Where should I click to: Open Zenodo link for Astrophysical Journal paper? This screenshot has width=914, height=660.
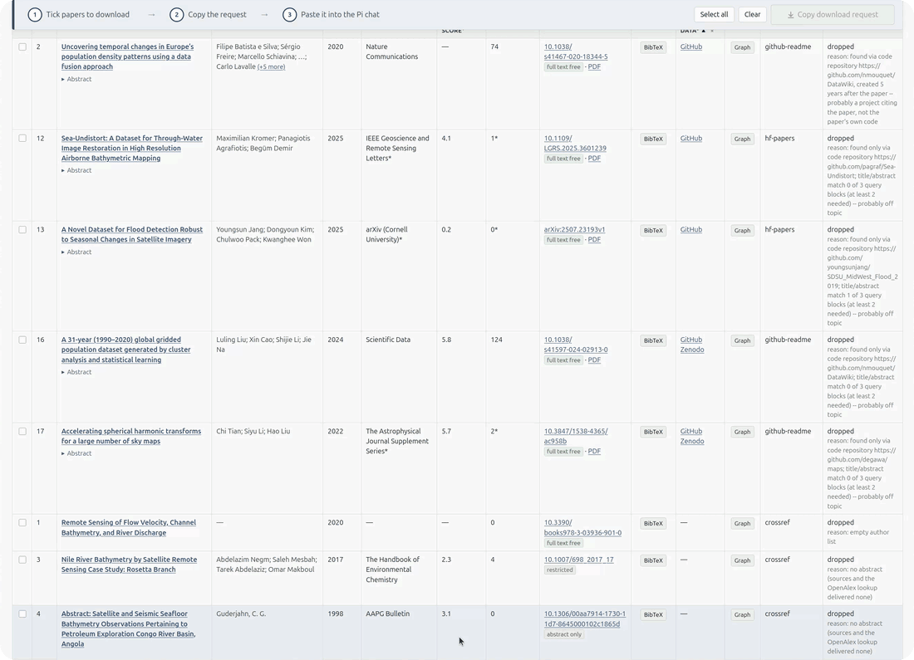tap(692, 441)
